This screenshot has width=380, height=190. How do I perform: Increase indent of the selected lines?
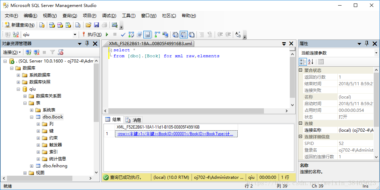[228, 35]
